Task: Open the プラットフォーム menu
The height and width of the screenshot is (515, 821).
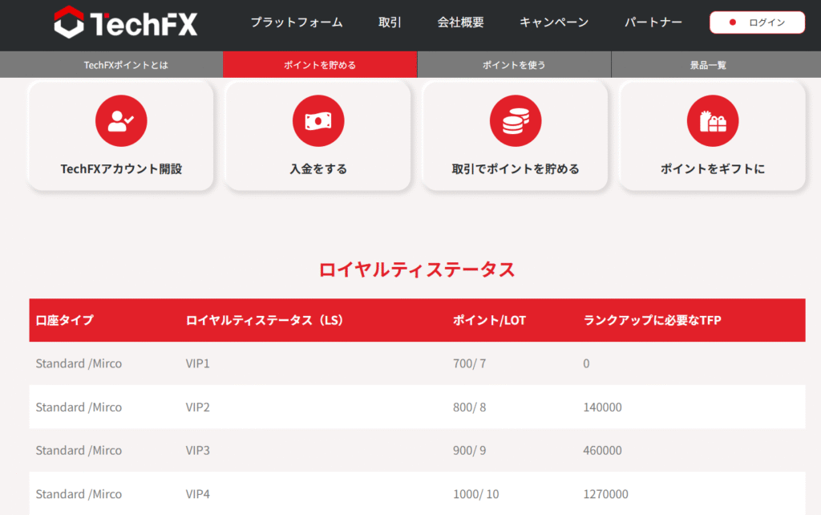Action: pyautogui.click(x=296, y=22)
